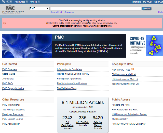Open the RSS text link
163x133 pixels.
coord(128,70)
